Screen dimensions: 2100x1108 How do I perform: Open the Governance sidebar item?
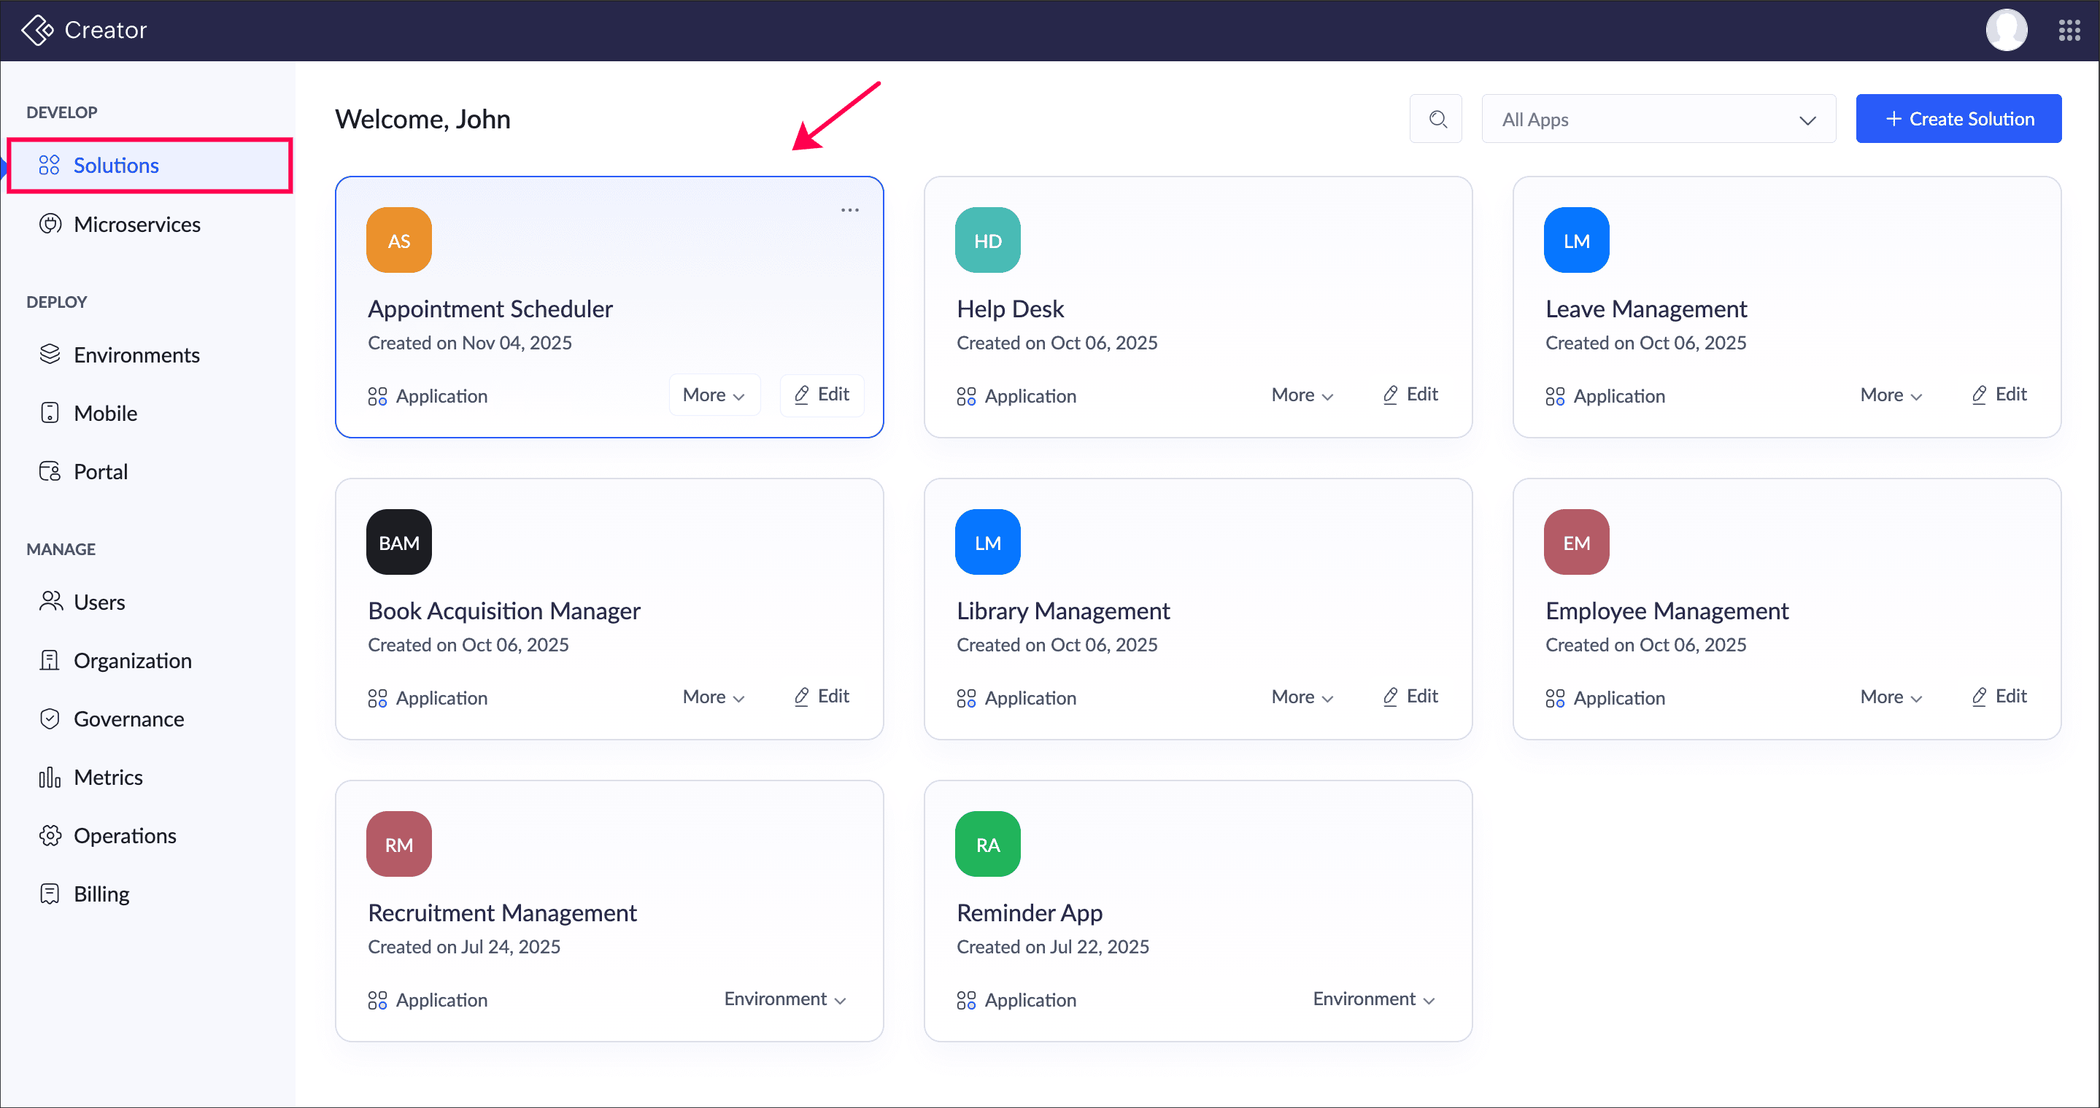click(x=128, y=718)
